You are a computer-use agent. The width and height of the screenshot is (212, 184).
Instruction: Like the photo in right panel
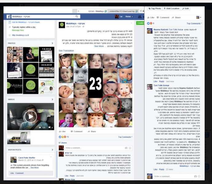click(x=151, y=17)
